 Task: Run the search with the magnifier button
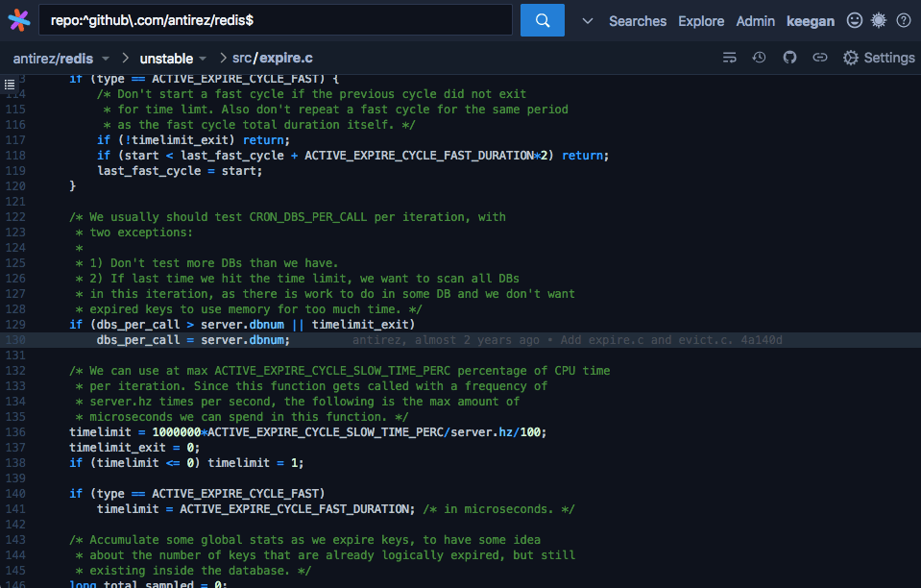tap(542, 19)
